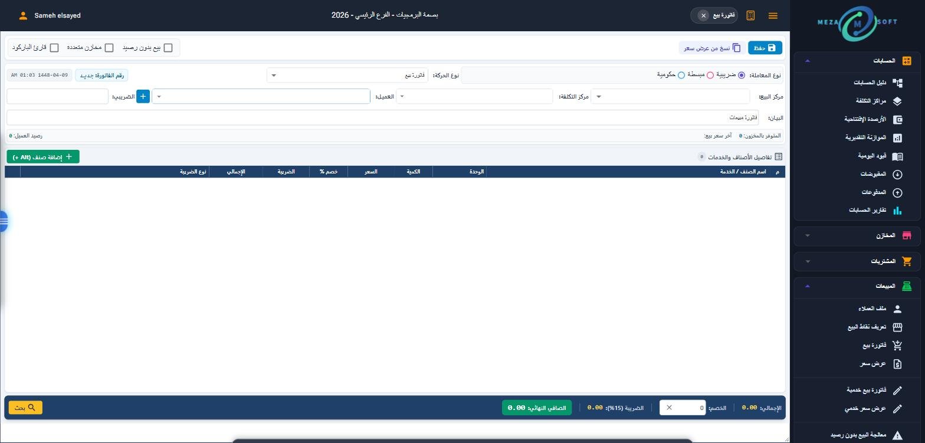This screenshot has width=925, height=443.
Task: Expand المشتريات sidebar section
Action: point(808,261)
